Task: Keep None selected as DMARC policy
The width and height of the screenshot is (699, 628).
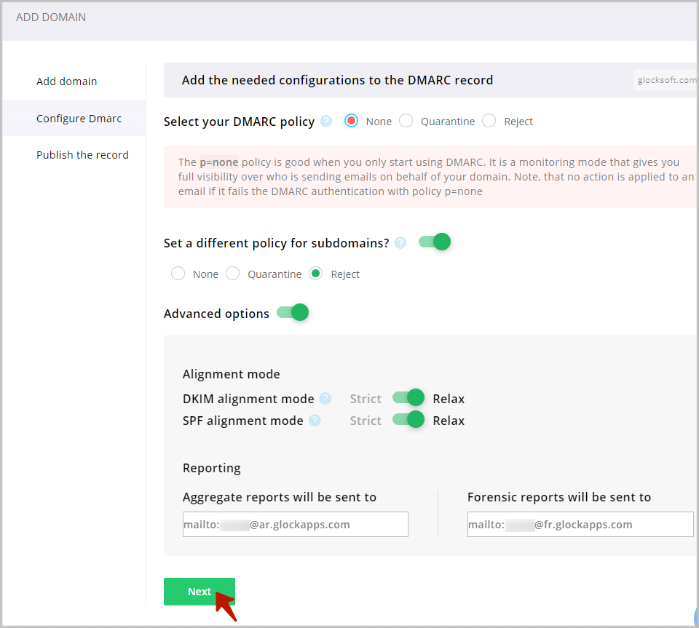Action: click(x=352, y=121)
